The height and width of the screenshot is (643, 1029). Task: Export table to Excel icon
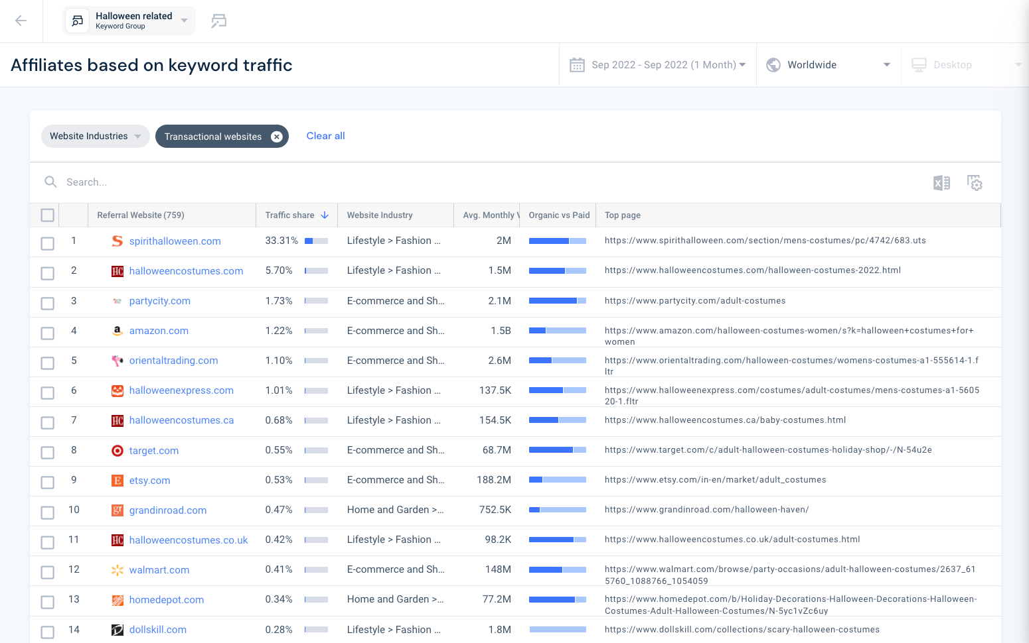[941, 183]
